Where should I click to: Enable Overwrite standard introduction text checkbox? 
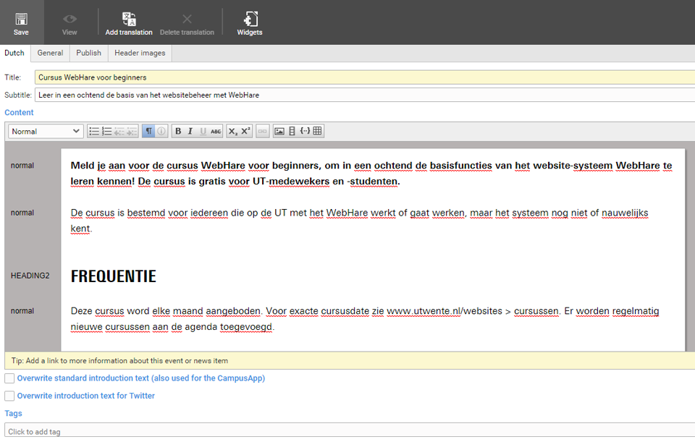pos(9,378)
